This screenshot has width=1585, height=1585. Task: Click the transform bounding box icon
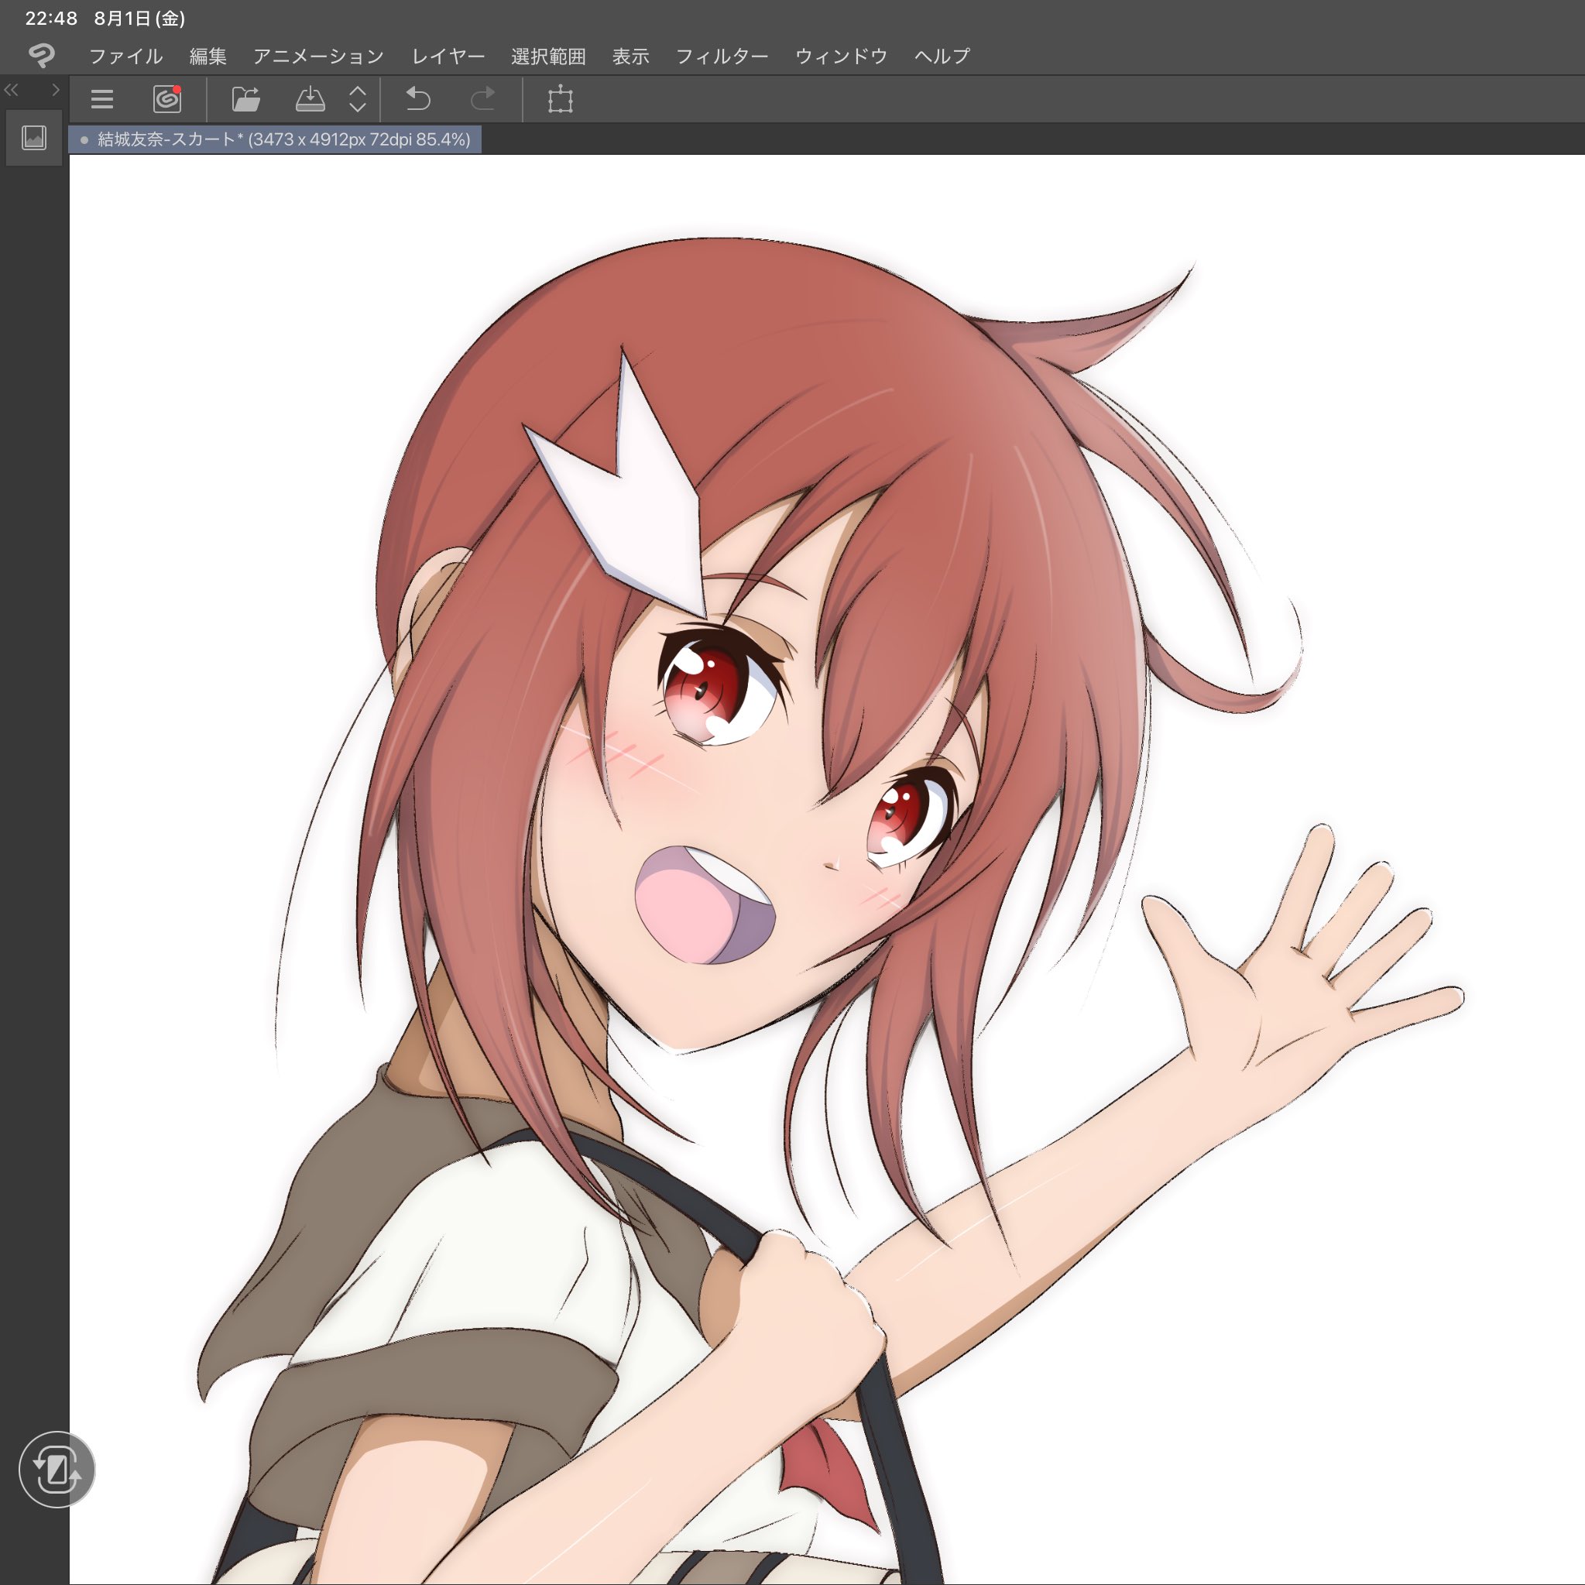coord(561,99)
